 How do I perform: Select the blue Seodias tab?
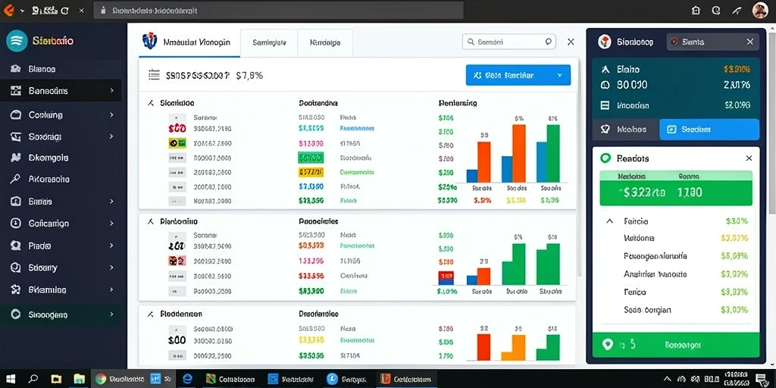coord(709,129)
